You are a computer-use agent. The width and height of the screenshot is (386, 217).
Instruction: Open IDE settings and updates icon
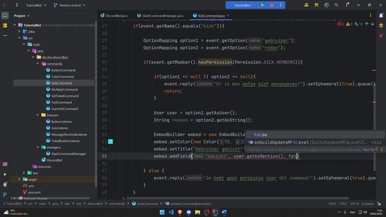pyautogui.click(x=347, y=5)
